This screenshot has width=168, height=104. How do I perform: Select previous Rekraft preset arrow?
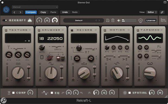click(x=96, y=20)
